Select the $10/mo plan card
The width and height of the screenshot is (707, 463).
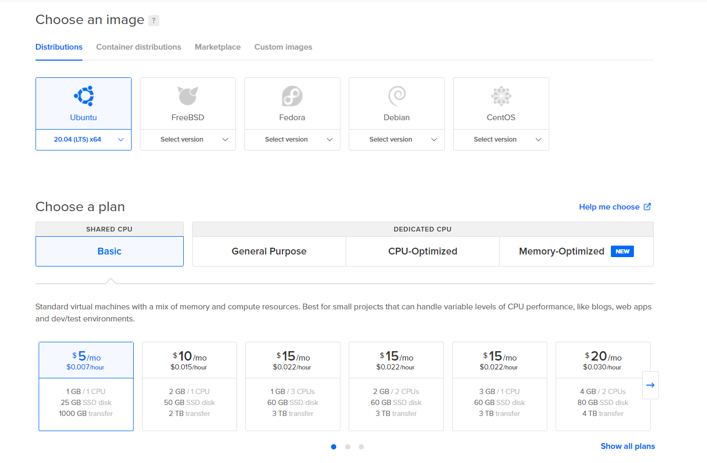click(190, 386)
